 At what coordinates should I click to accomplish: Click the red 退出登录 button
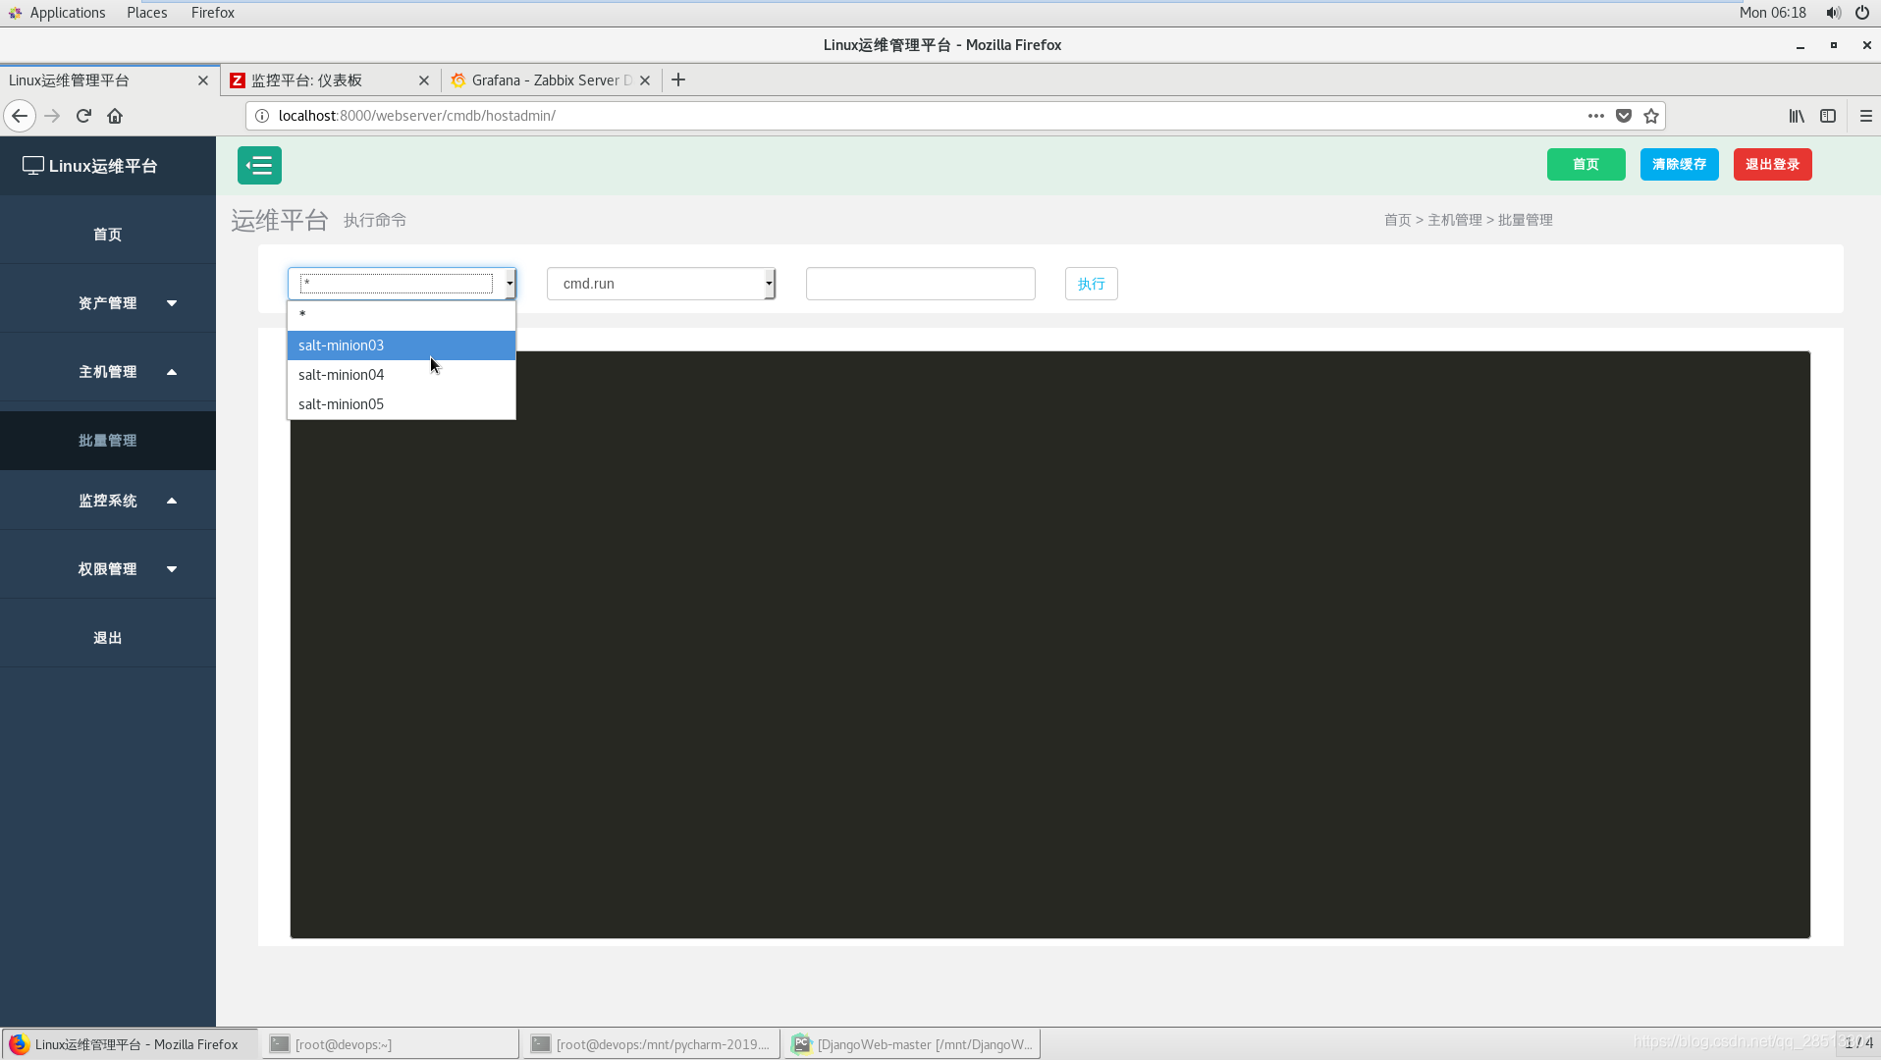pyautogui.click(x=1772, y=164)
